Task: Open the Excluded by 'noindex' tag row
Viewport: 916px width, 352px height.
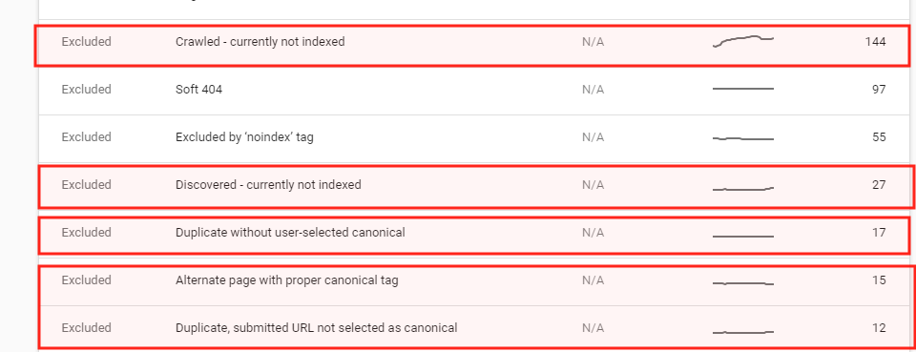Action: click(472, 138)
